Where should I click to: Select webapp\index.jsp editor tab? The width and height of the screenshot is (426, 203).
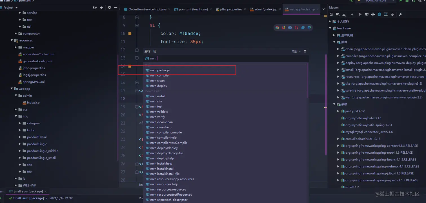301,9
